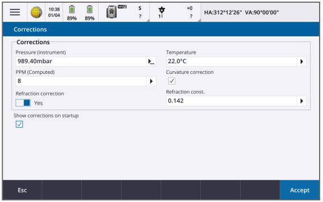The image size is (323, 202).
Task: Uncheck Curvature correction checkbox
Action: pyautogui.click(x=172, y=81)
